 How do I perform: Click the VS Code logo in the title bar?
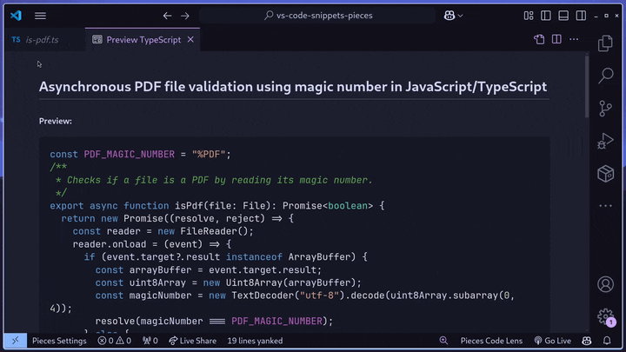tap(16, 16)
